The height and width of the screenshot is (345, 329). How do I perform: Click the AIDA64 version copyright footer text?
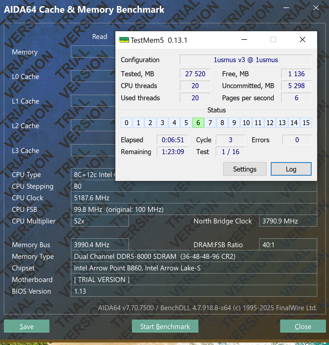pos(208,308)
